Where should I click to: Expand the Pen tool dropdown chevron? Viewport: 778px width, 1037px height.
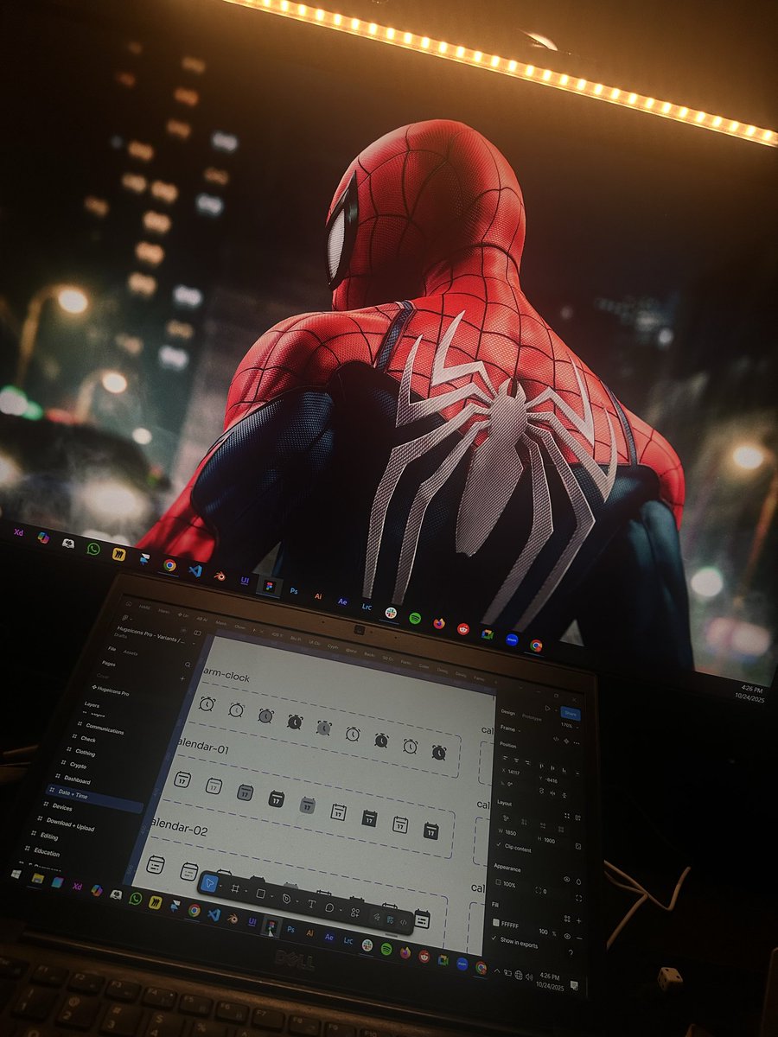coord(297,901)
